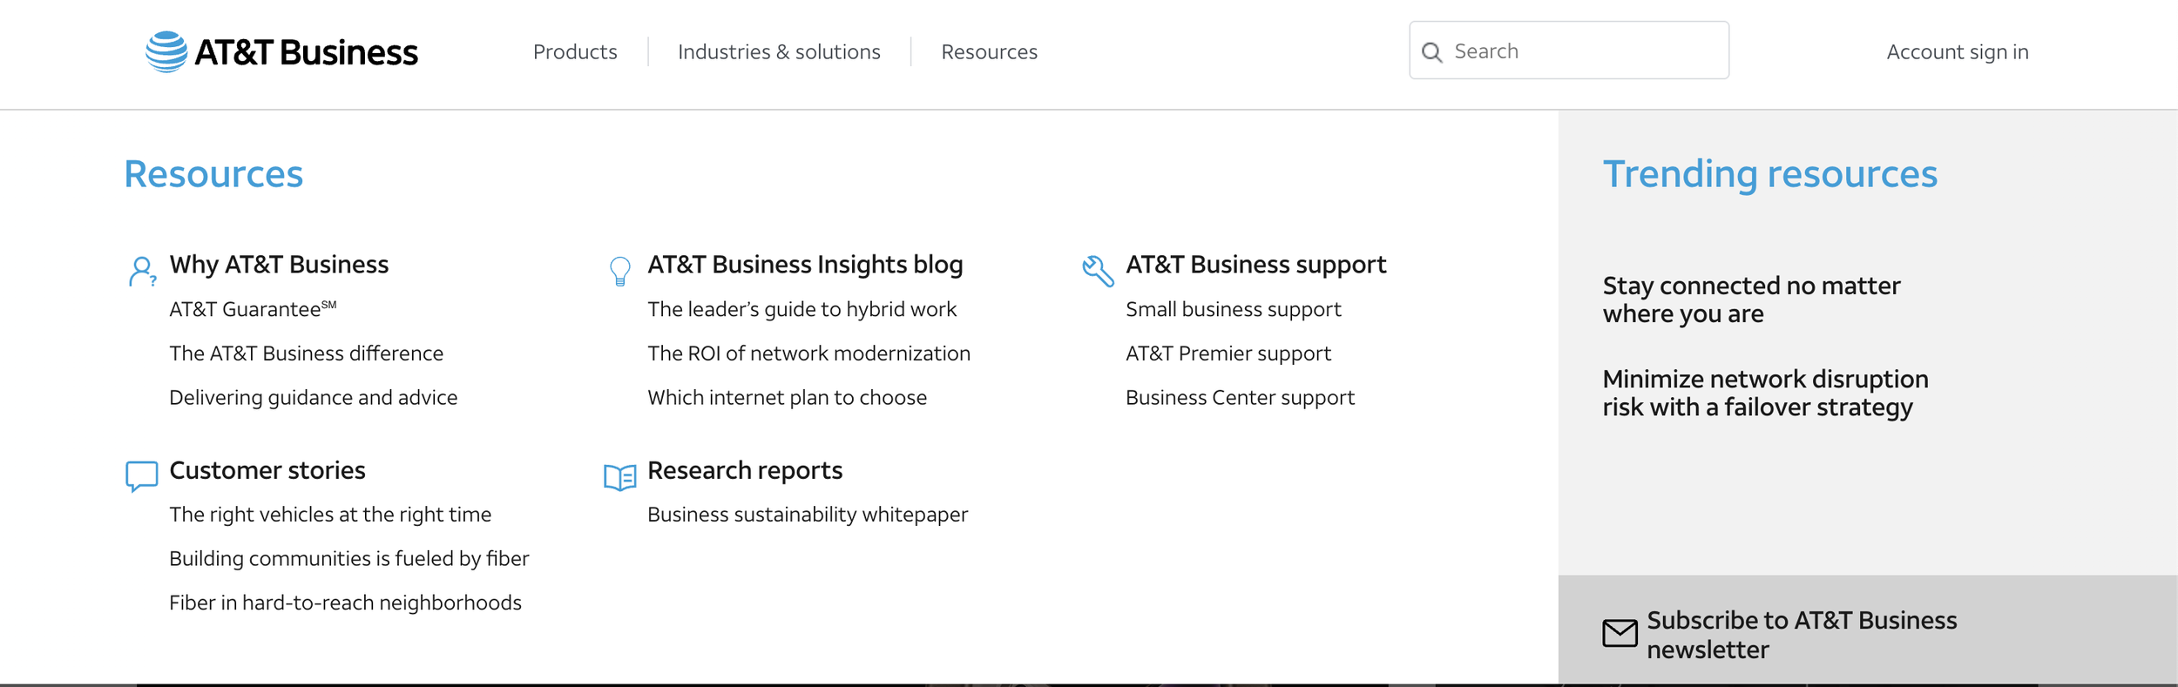This screenshot has height=687, width=2178.
Task: Click the envelope newsletter icon
Action: pyautogui.click(x=1620, y=633)
